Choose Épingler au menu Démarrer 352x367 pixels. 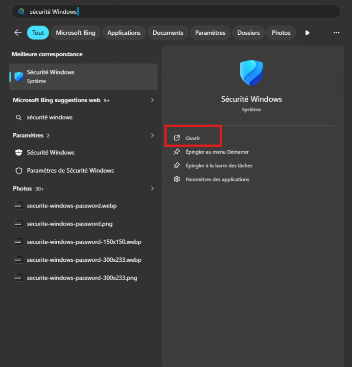[x=217, y=152]
